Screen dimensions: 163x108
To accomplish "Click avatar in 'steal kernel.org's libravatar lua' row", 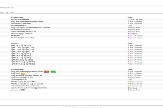I will [128, 23].
